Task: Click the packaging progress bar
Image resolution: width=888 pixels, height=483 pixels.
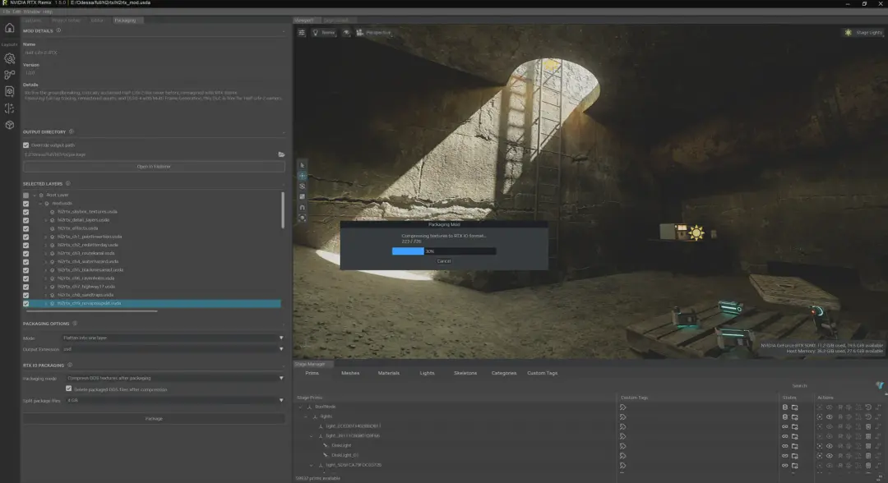Action: (x=444, y=251)
